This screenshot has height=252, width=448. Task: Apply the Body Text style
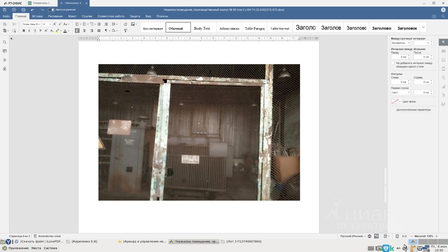coord(202,28)
